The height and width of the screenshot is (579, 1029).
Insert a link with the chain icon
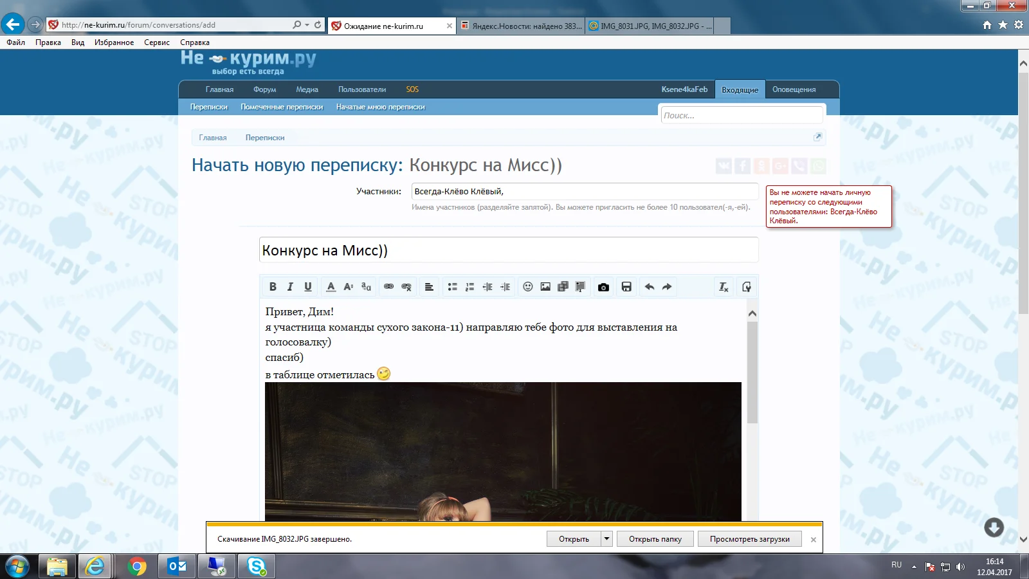tap(388, 287)
